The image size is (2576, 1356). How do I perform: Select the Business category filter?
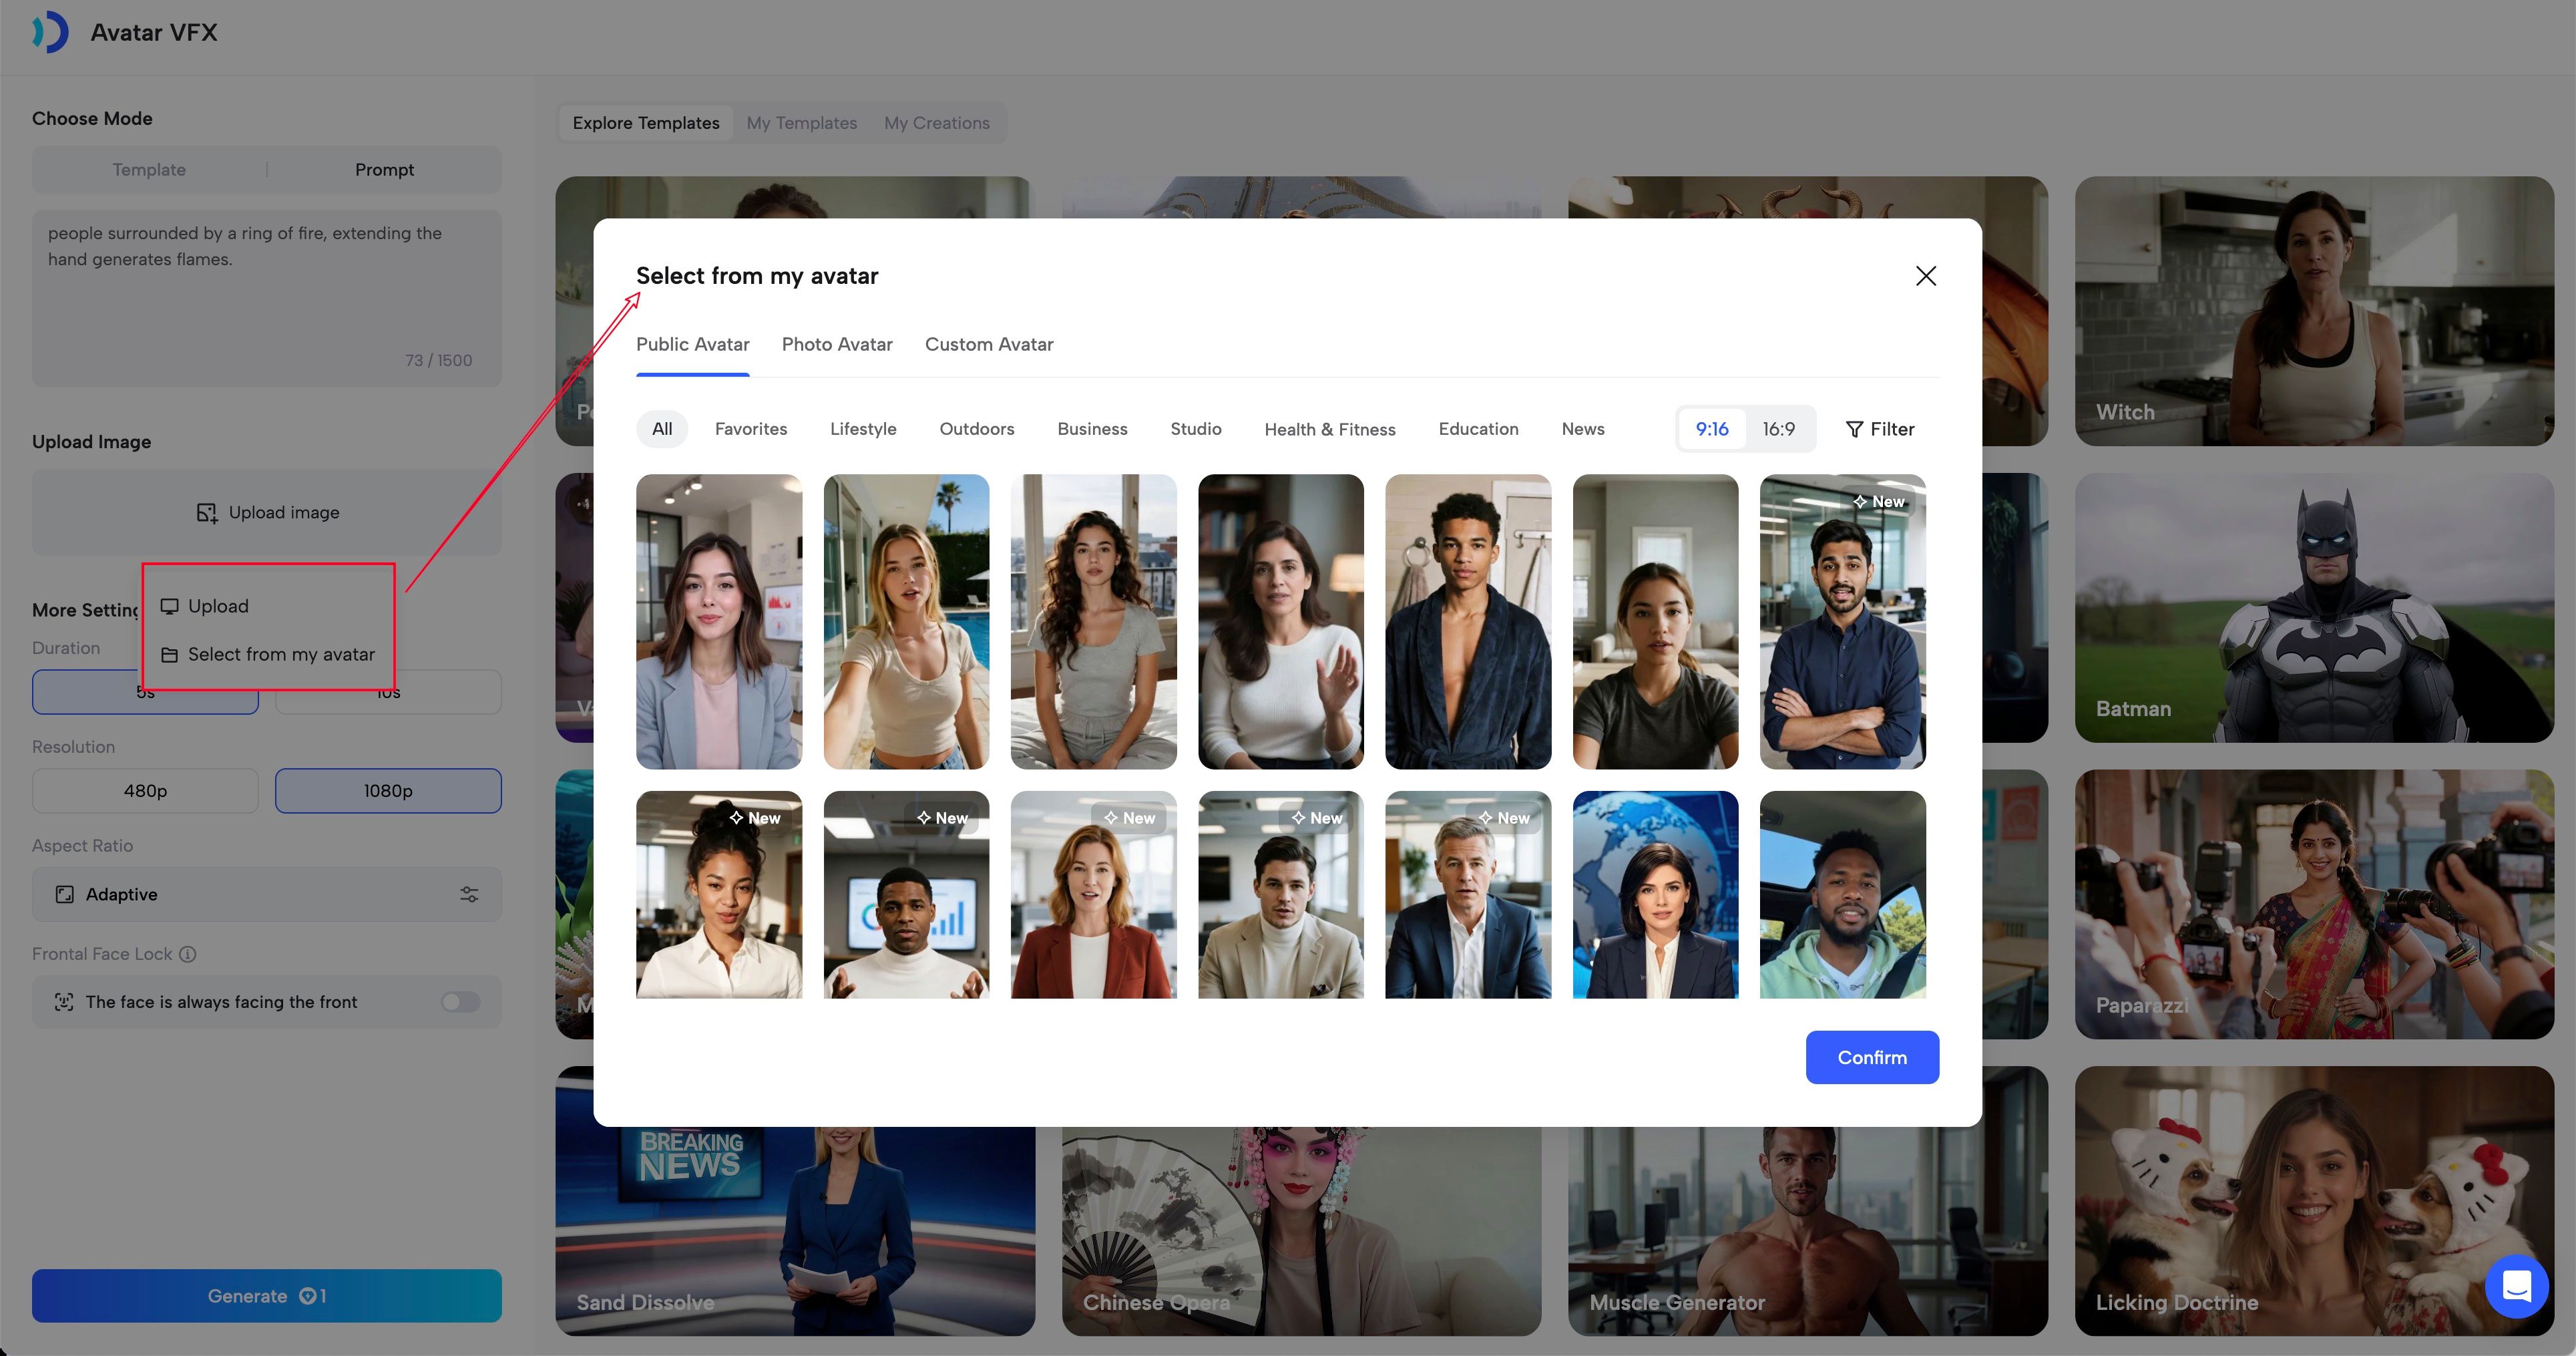(1092, 430)
